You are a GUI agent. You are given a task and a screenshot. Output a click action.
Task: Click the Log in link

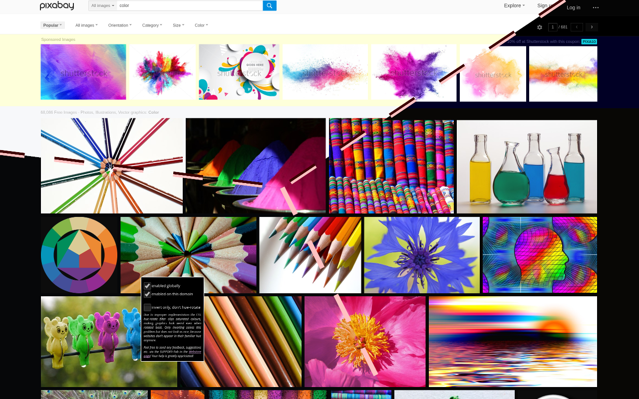(574, 7)
